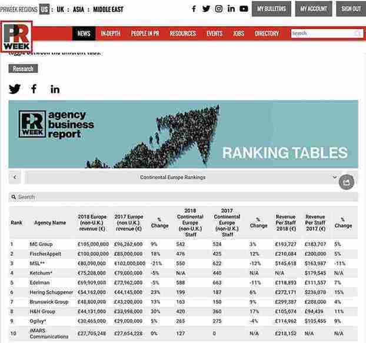Share article via Twitter icon below Research
This screenshot has width=366, height=343.
[15, 89]
